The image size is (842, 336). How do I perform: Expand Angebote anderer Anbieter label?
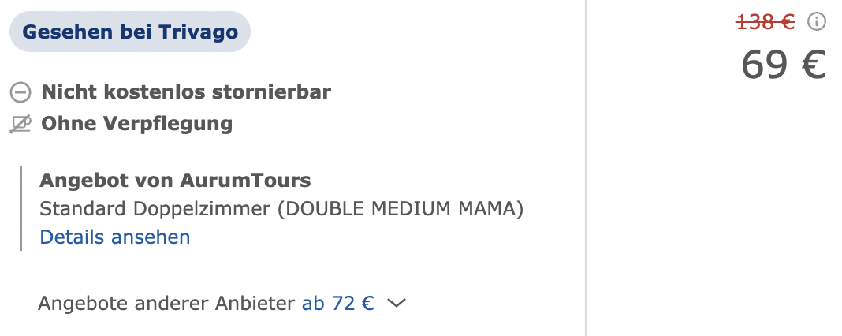tap(166, 304)
